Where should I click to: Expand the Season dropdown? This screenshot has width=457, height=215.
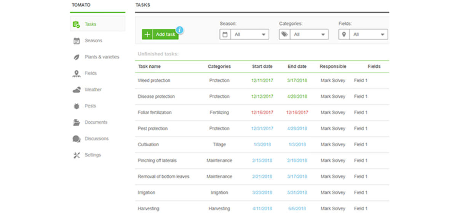[244, 34]
